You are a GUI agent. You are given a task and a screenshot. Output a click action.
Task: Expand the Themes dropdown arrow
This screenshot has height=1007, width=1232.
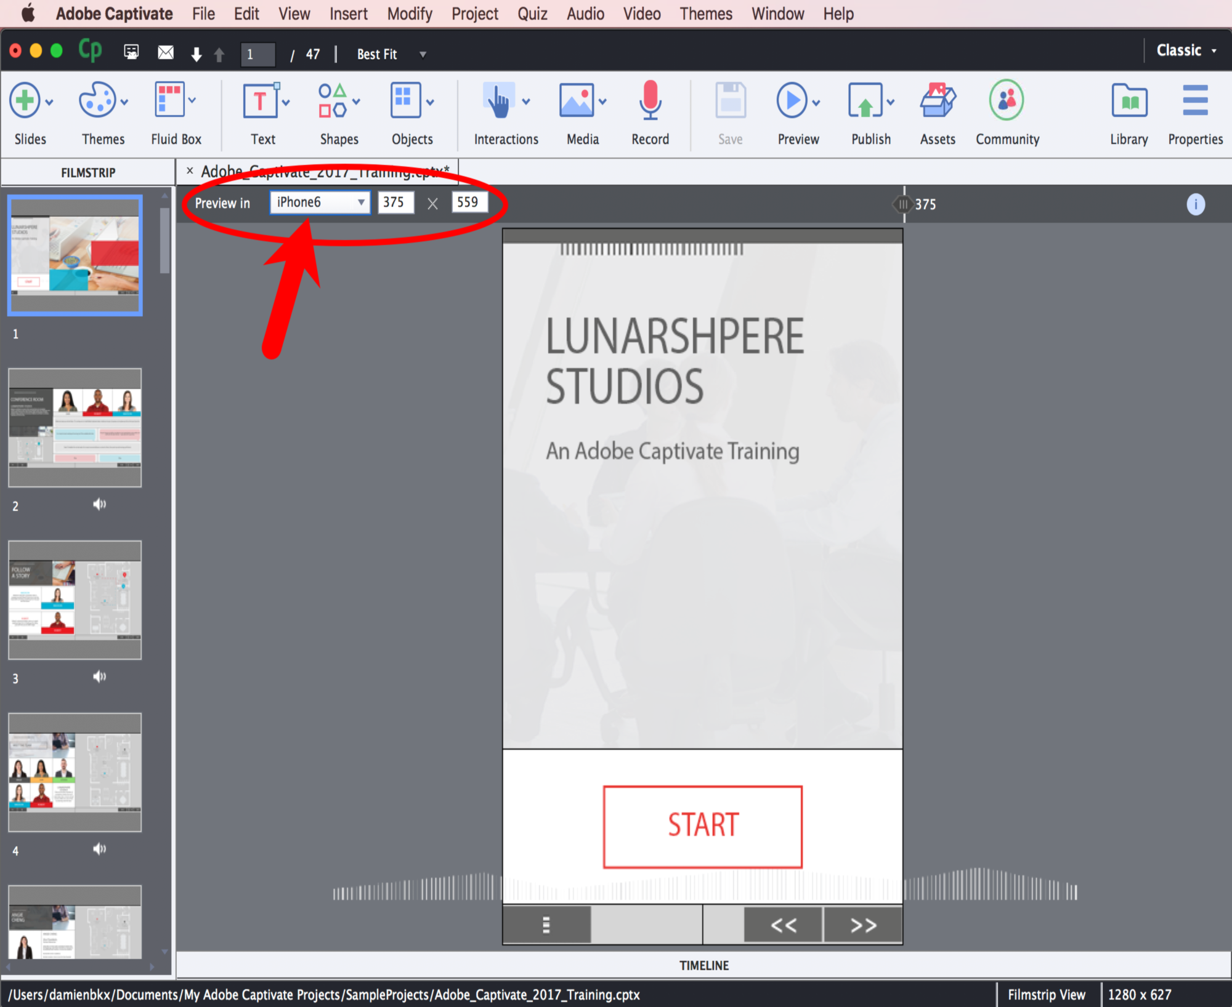pyautogui.click(x=124, y=102)
